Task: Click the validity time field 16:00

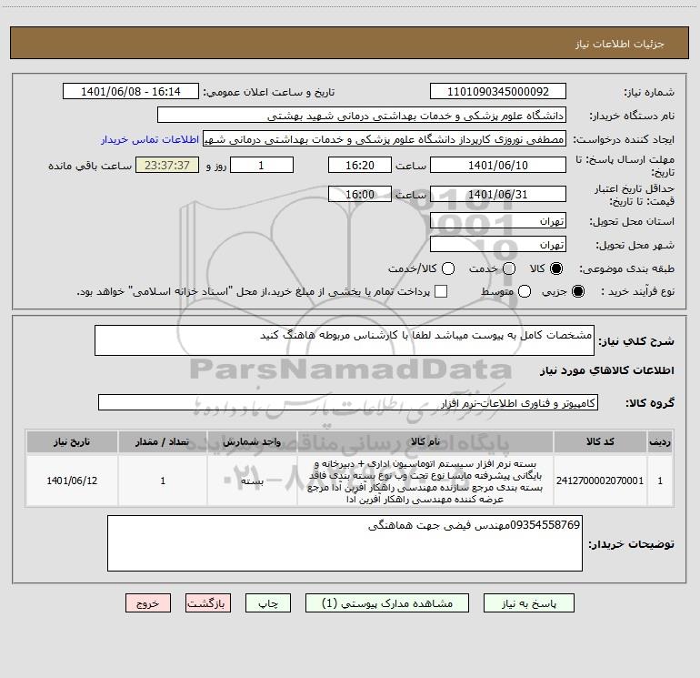Action: (x=360, y=194)
